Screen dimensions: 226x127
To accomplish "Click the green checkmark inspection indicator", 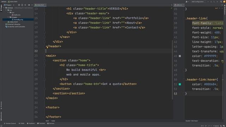I will (172, 8).
